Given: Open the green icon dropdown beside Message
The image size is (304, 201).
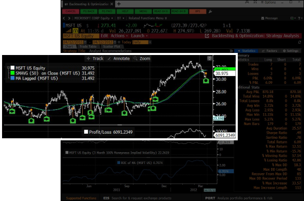Looking at the screenshot, I should 293,18.
